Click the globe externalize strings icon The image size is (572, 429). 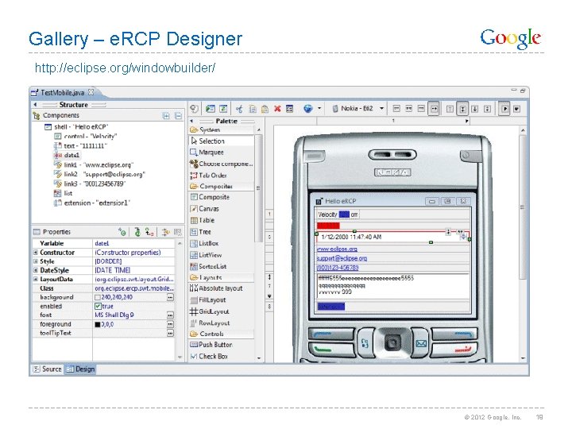(308, 109)
